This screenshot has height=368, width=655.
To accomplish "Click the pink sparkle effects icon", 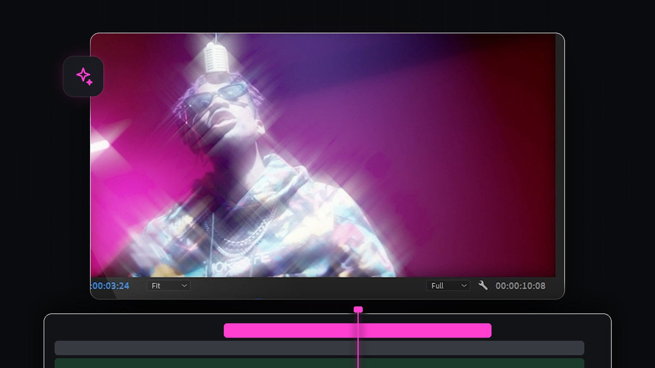I will point(84,76).
